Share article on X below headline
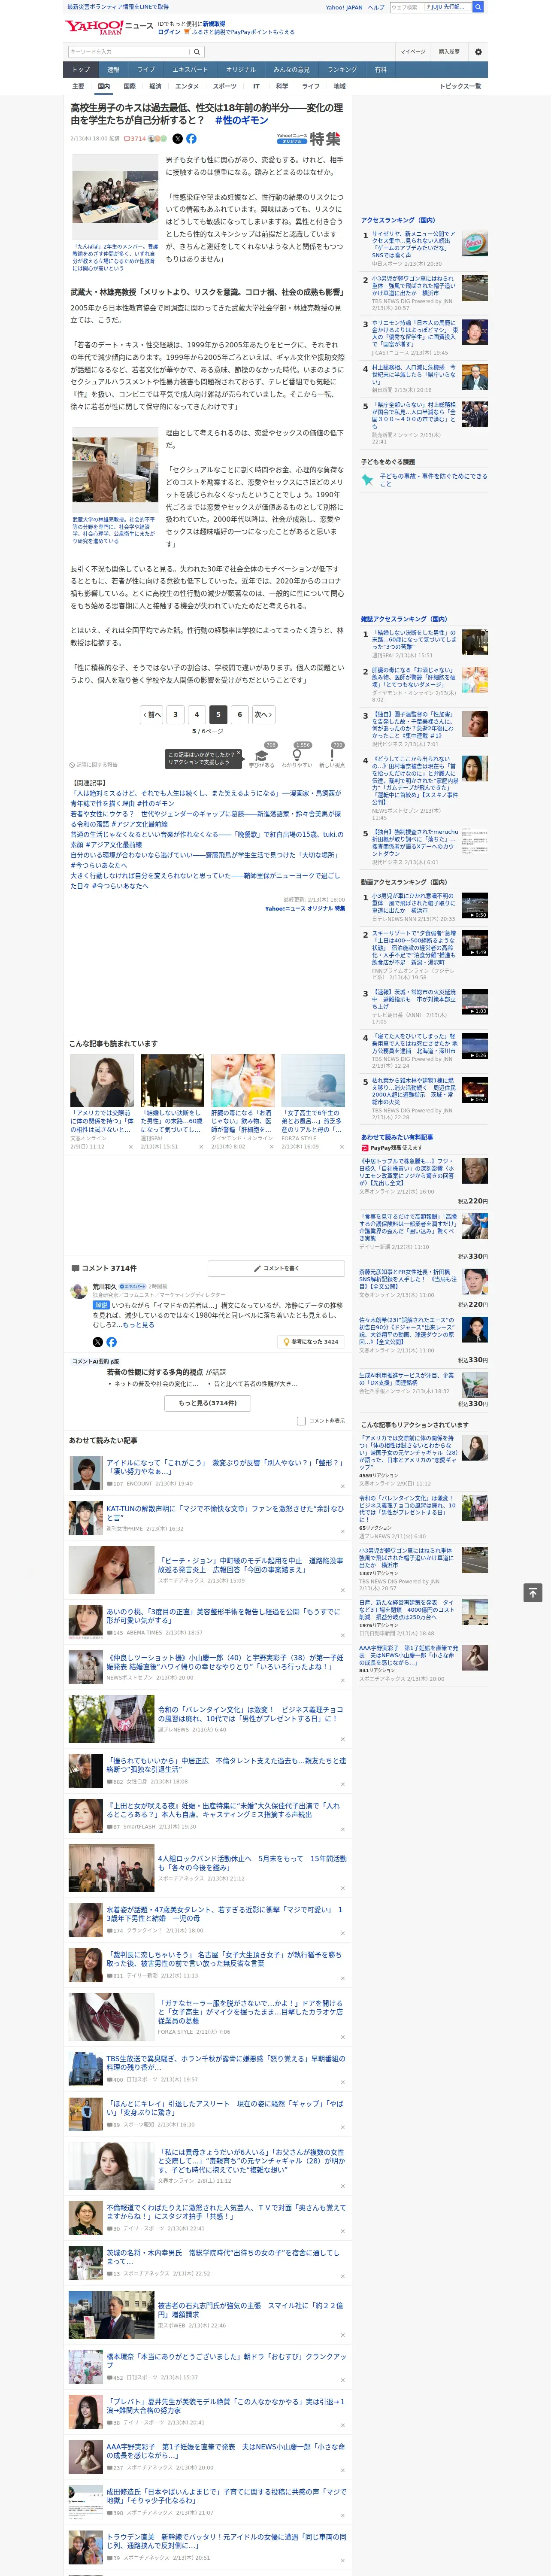The height and width of the screenshot is (2576, 551). click(178, 139)
